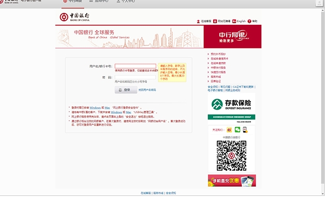Switch to the 个人中心 tab
The image size is (325, 199).
pyautogui.click(x=126, y=1)
